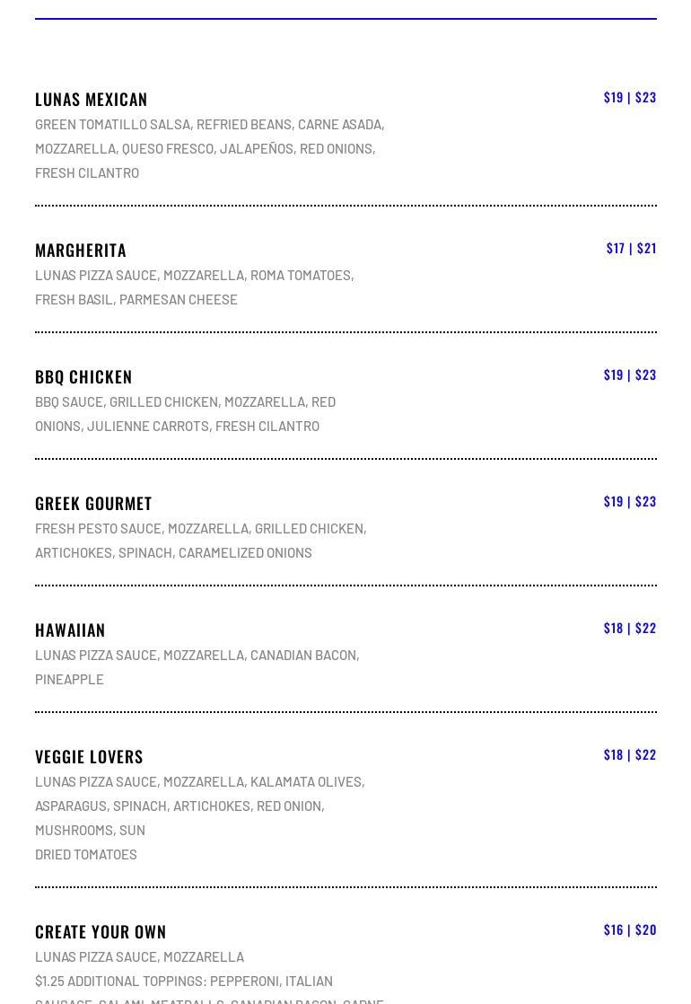Click the Greek Gourmet $19 | $23 price
691x1004 pixels.
coord(630,501)
